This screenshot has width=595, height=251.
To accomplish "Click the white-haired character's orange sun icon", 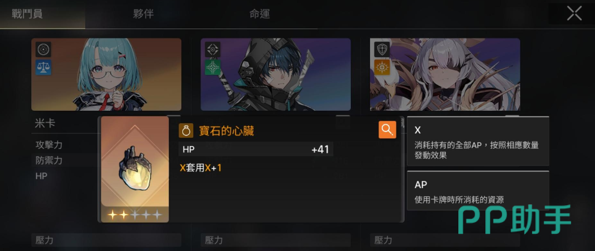I will [382, 67].
